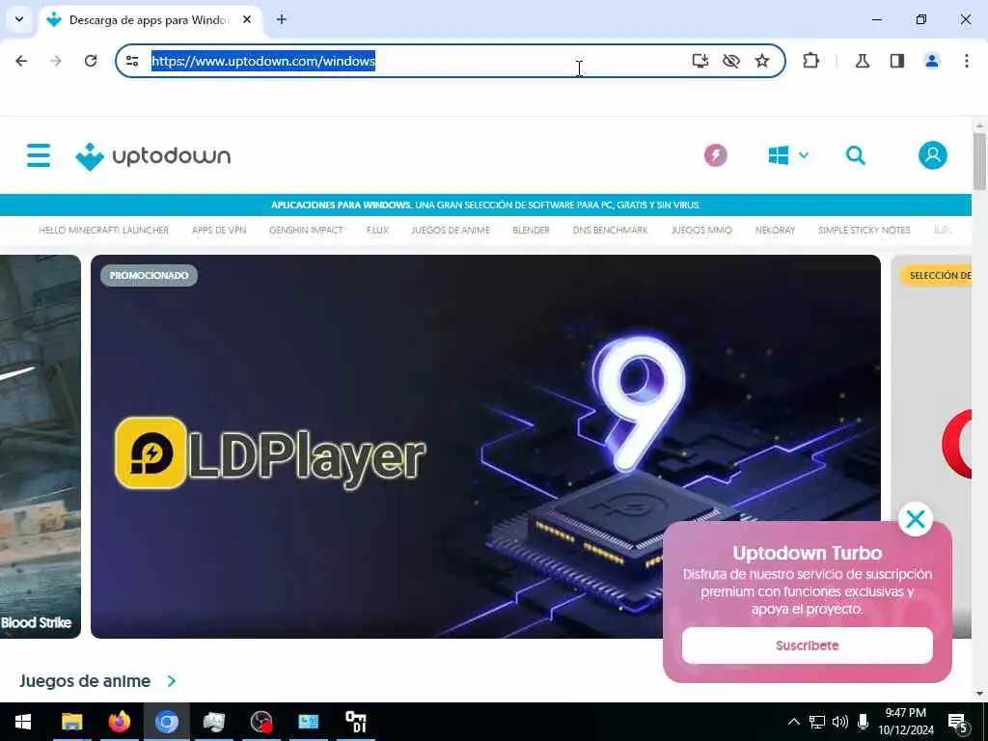Bookmark this page with the star
This screenshot has width=988, height=741.
pyautogui.click(x=762, y=61)
